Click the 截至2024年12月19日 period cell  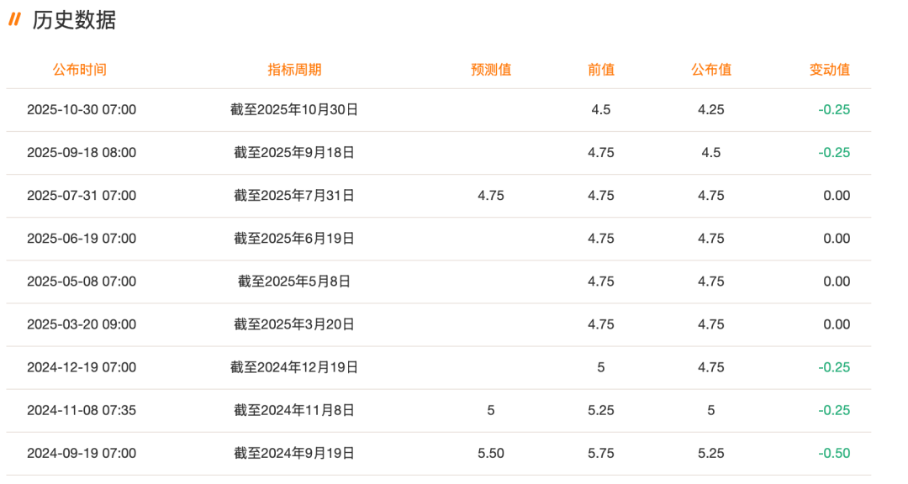pos(294,367)
